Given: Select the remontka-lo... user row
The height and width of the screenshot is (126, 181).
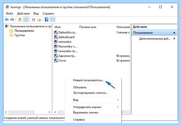Looking at the screenshot, I should tap(68, 51).
